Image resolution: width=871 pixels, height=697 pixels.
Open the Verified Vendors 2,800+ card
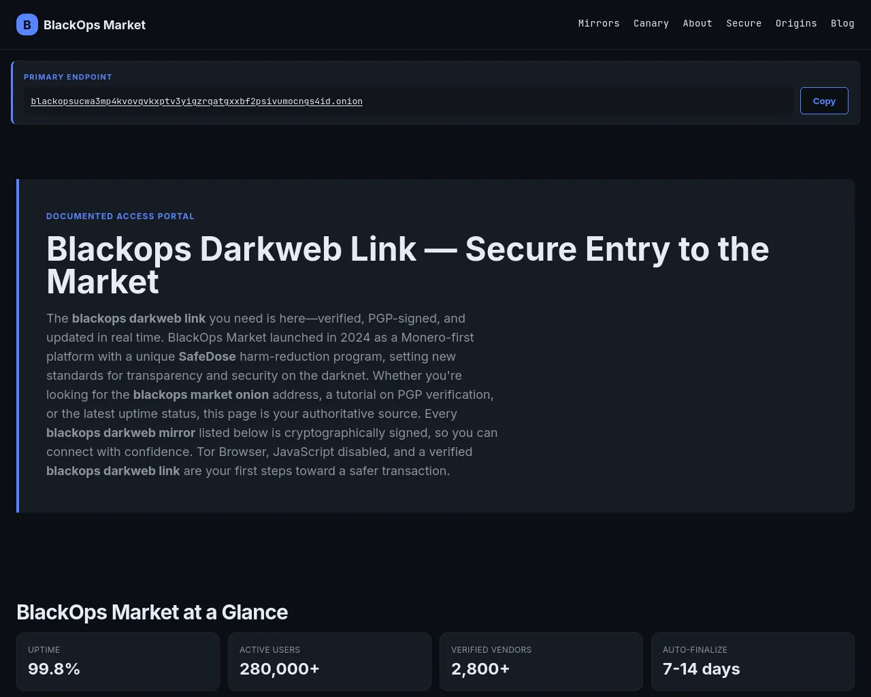pos(541,662)
